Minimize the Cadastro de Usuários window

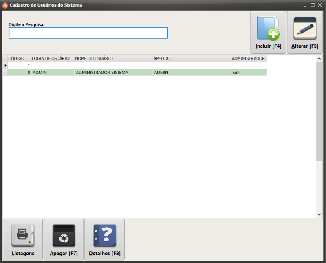click(305, 5)
